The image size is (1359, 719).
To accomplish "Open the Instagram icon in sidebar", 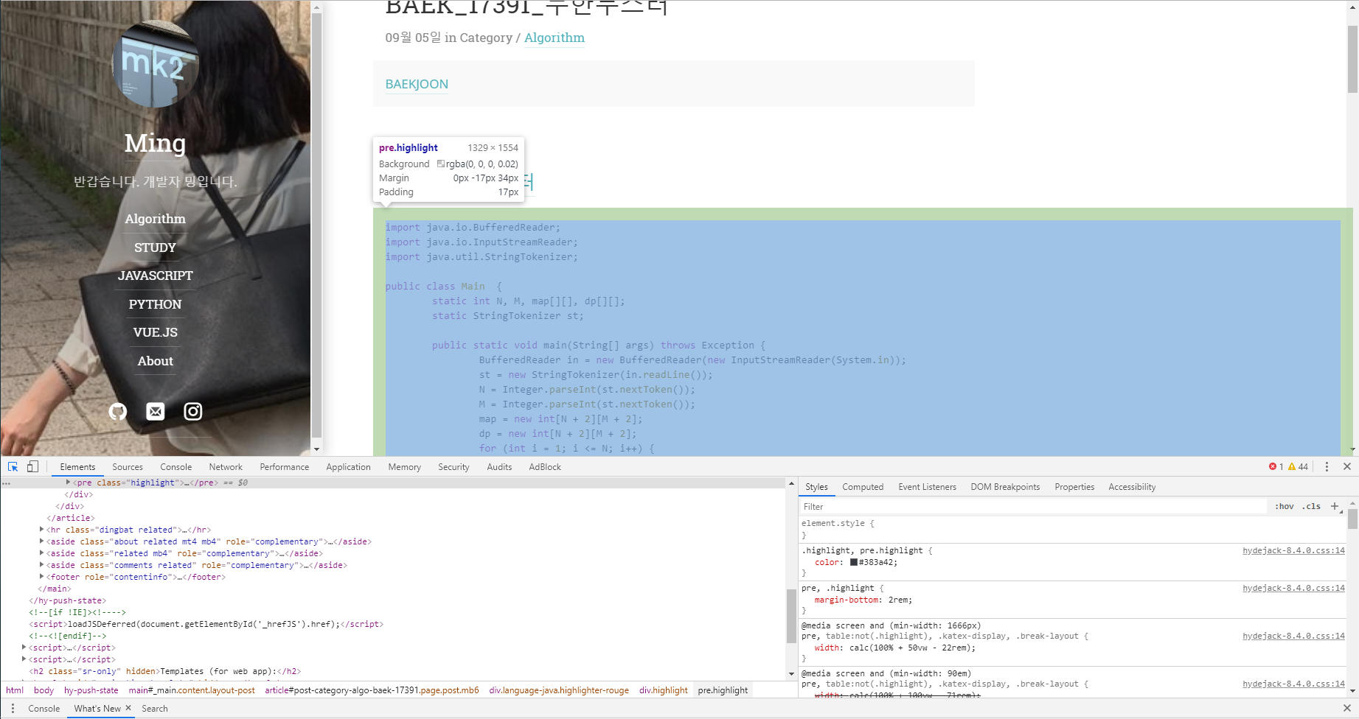I will [193, 411].
